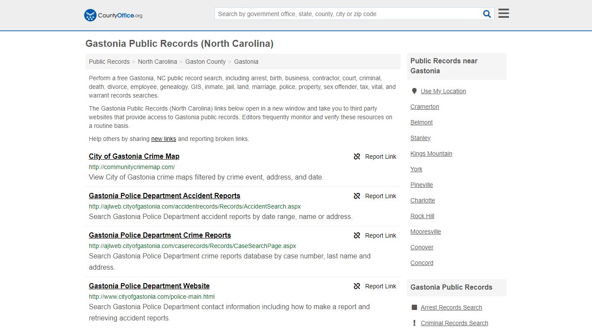Open North Carolina breadcrumb

[x=157, y=62]
